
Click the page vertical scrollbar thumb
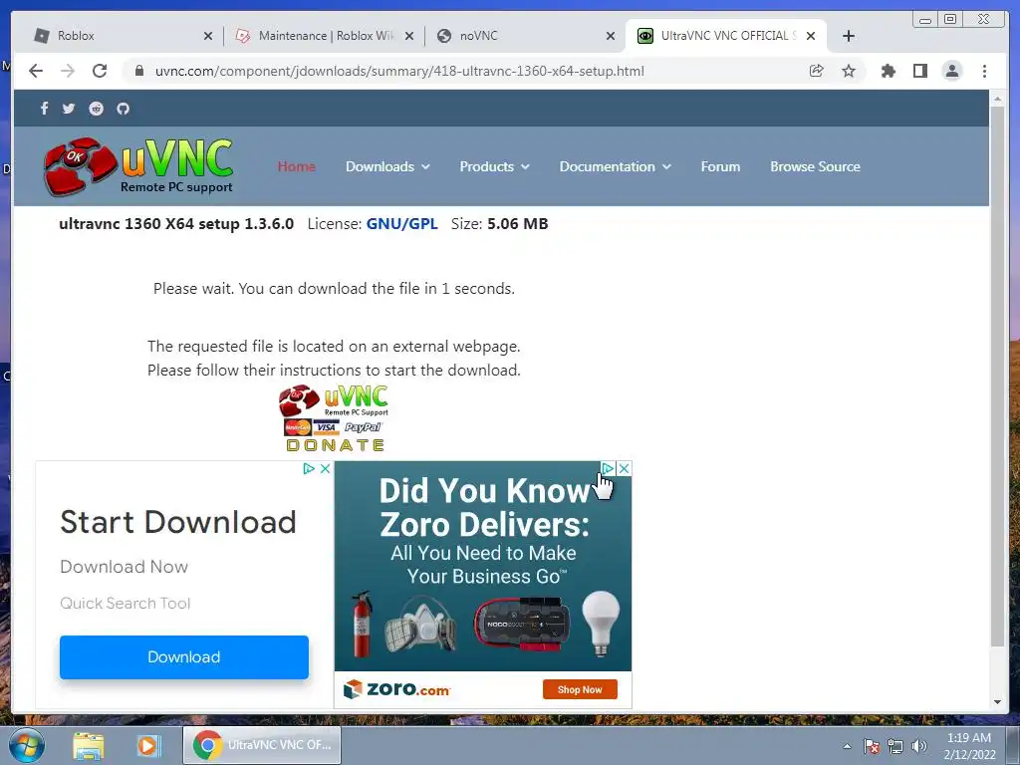pyautogui.click(x=997, y=376)
